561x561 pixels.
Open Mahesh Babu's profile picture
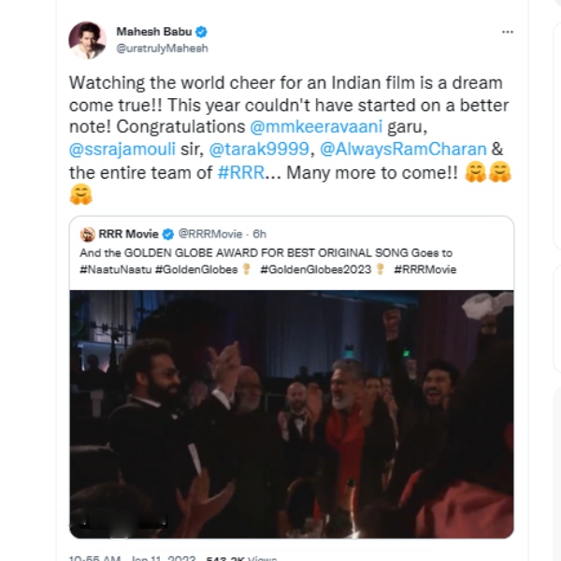pos(87,40)
